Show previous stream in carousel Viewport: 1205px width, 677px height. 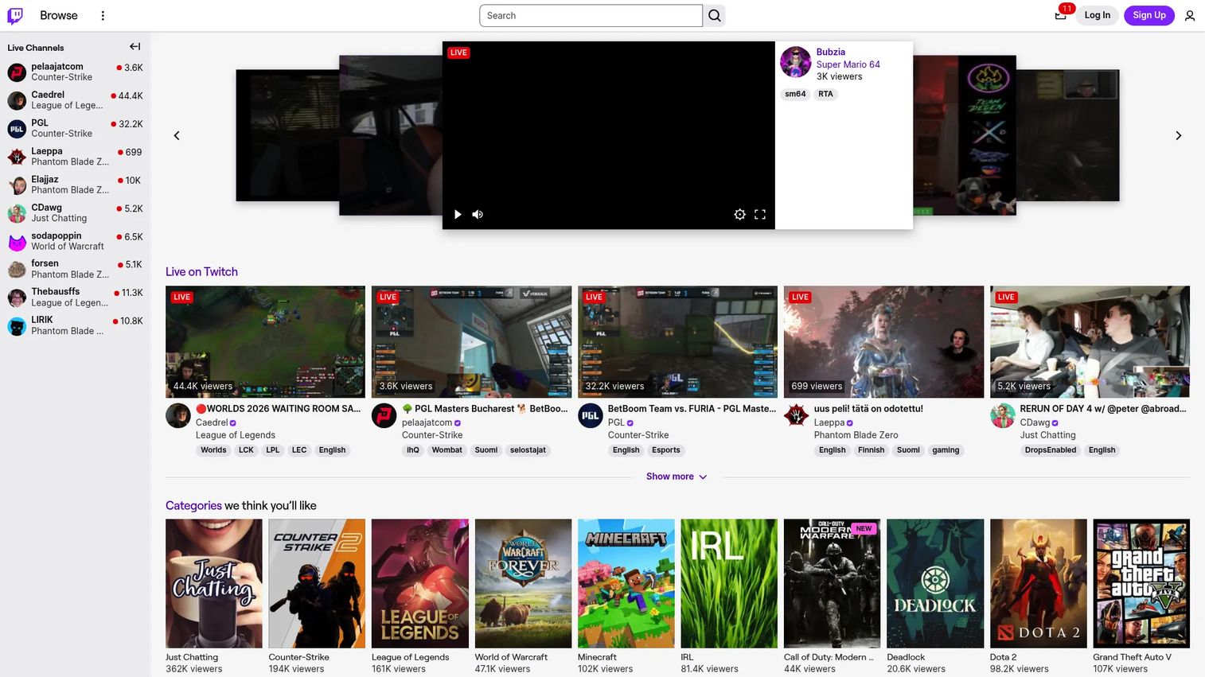click(x=177, y=135)
